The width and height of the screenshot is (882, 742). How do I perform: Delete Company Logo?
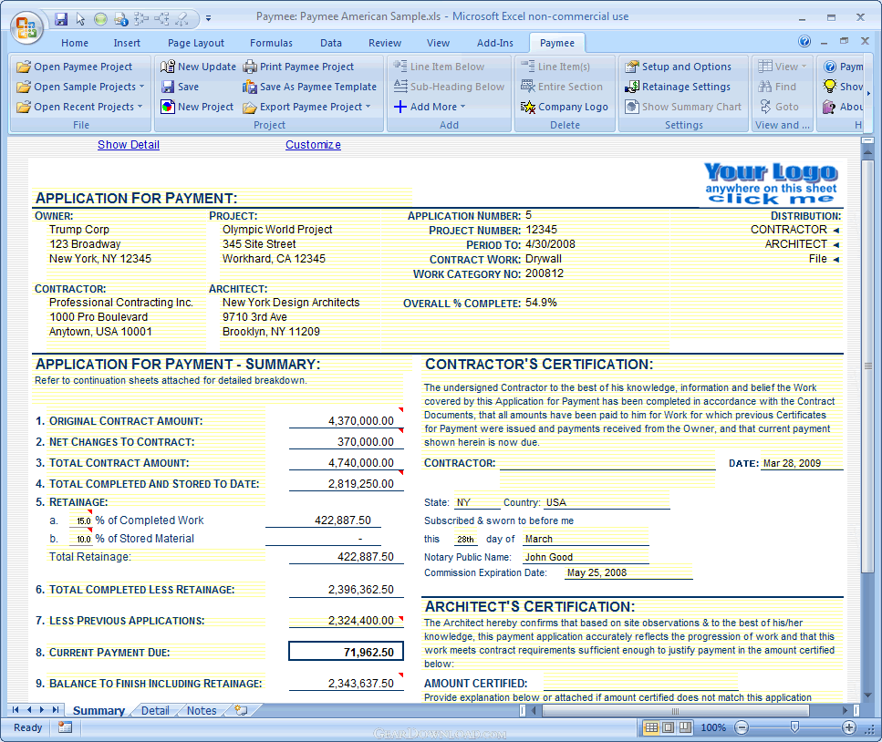565,107
